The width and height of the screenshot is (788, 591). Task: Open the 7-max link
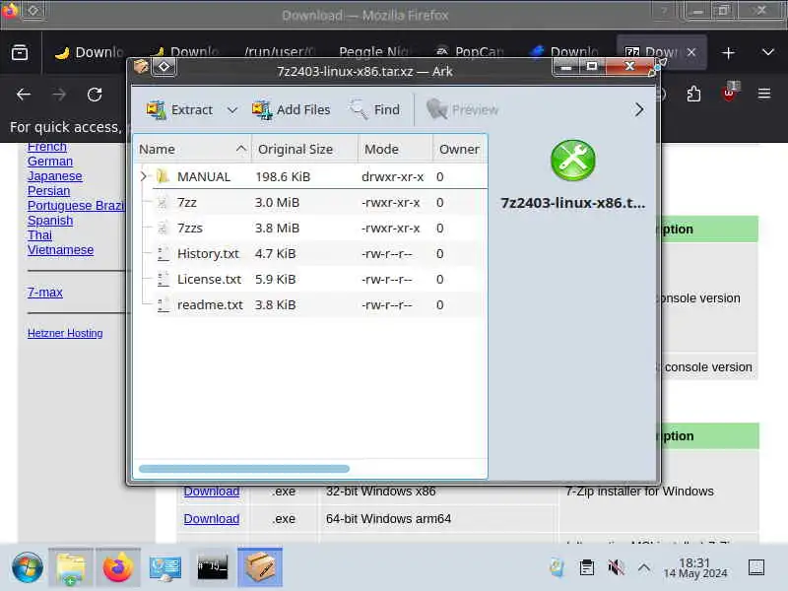[45, 292]
